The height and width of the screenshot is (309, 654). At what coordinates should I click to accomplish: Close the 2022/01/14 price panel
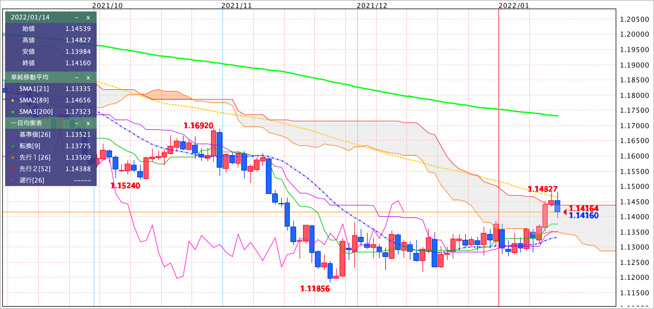point(88,17)
